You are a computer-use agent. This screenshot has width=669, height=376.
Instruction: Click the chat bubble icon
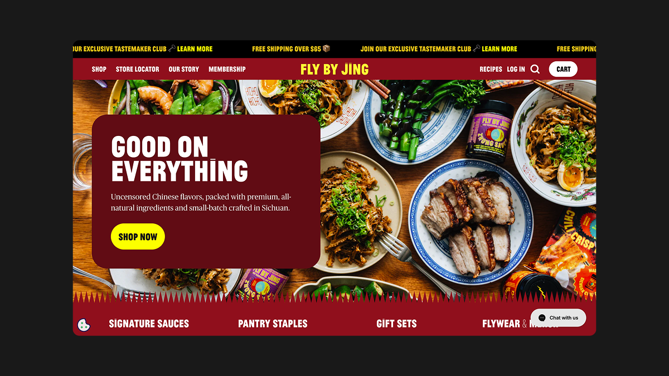point(542,318)
